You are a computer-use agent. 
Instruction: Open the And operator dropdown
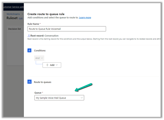point(39,58)
